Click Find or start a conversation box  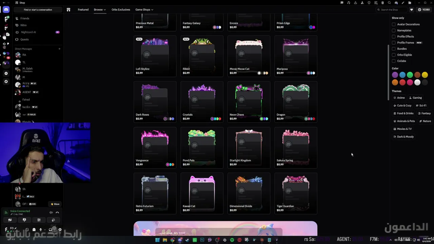(38, 10)
